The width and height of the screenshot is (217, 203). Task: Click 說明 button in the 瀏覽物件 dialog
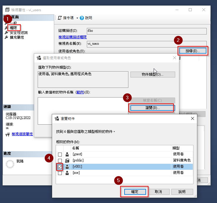pyautogui.click(x=182, y=192)
